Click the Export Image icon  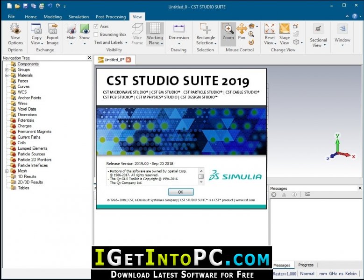[x=53, y=29]
